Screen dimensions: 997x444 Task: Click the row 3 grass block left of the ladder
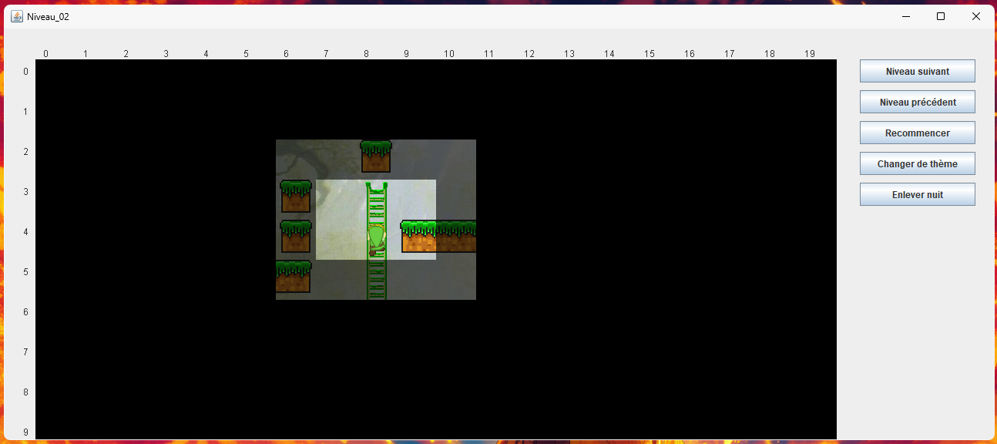tap(296, 197)
